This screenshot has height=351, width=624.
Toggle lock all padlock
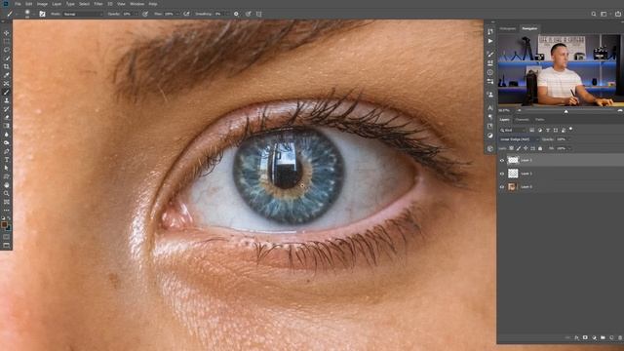point(540,148)
